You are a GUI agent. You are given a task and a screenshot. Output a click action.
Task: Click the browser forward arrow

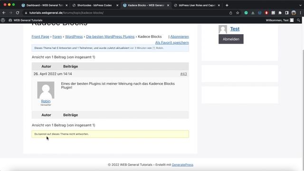pyautogui.click(x=10, y=13)
